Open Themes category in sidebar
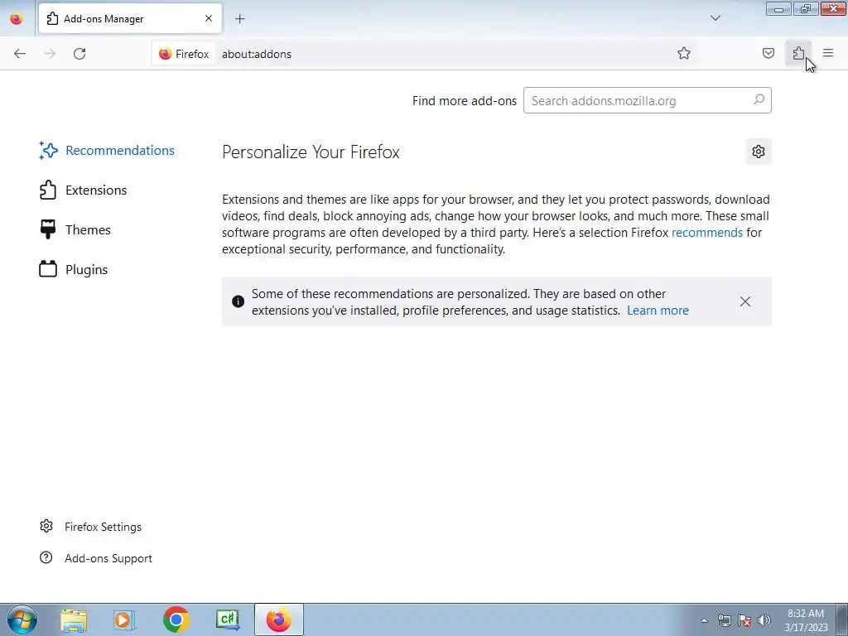 75,230
